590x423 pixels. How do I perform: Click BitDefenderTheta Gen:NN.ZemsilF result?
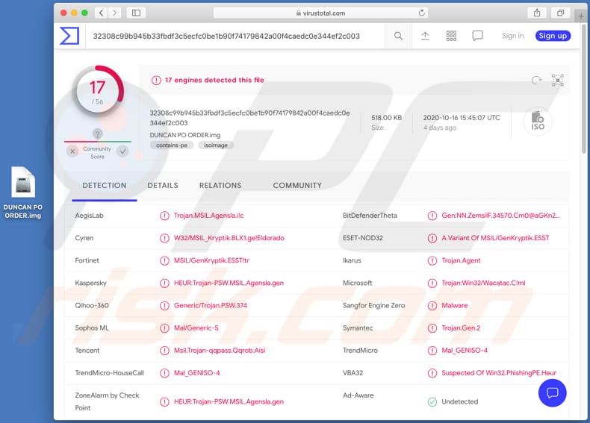pyautogui.click(x=501, y=216)
